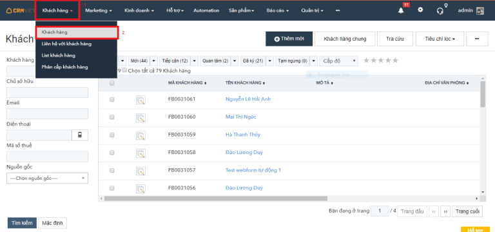The height and width of the screenshot is (232, 495).
Task: Open the notifications bell icon
Action: coord(401,10)
